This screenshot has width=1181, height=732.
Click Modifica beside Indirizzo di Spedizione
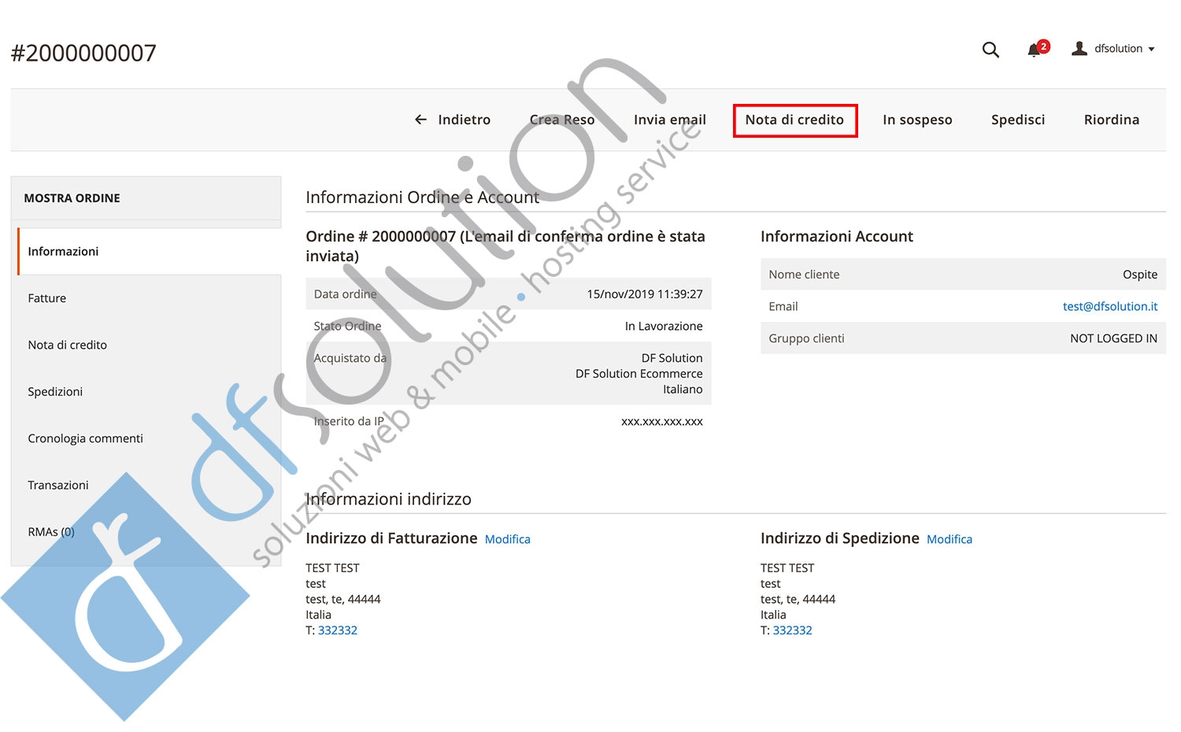click(950, 539)
